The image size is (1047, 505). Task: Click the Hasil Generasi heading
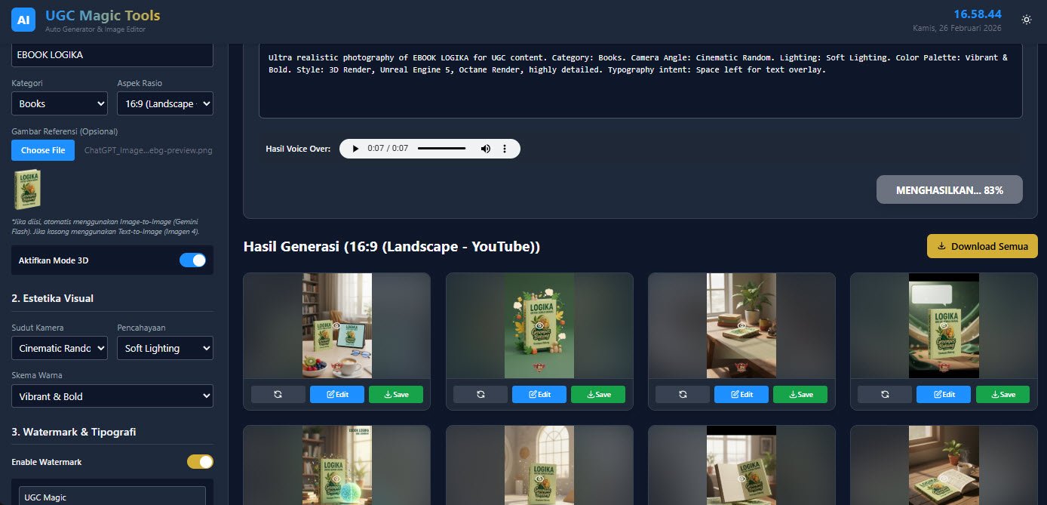pyautogui.click(x=392, y=247)
